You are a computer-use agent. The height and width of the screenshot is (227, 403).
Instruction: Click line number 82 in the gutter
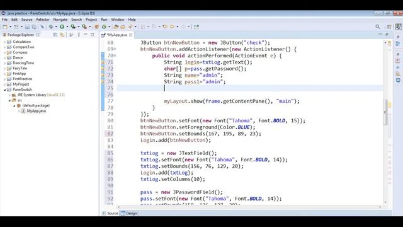point(110,134)
